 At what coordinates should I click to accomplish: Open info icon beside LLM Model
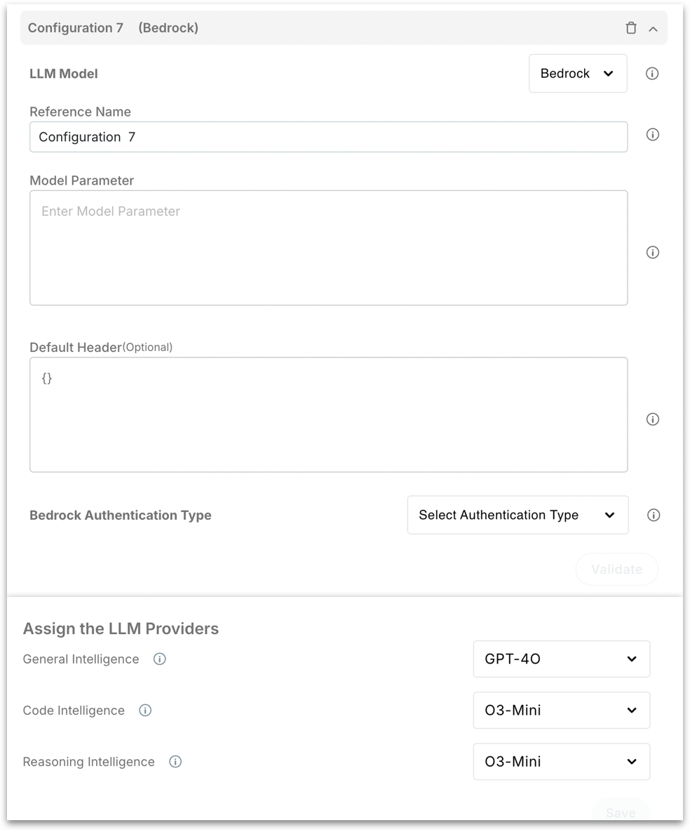point(652,74)
